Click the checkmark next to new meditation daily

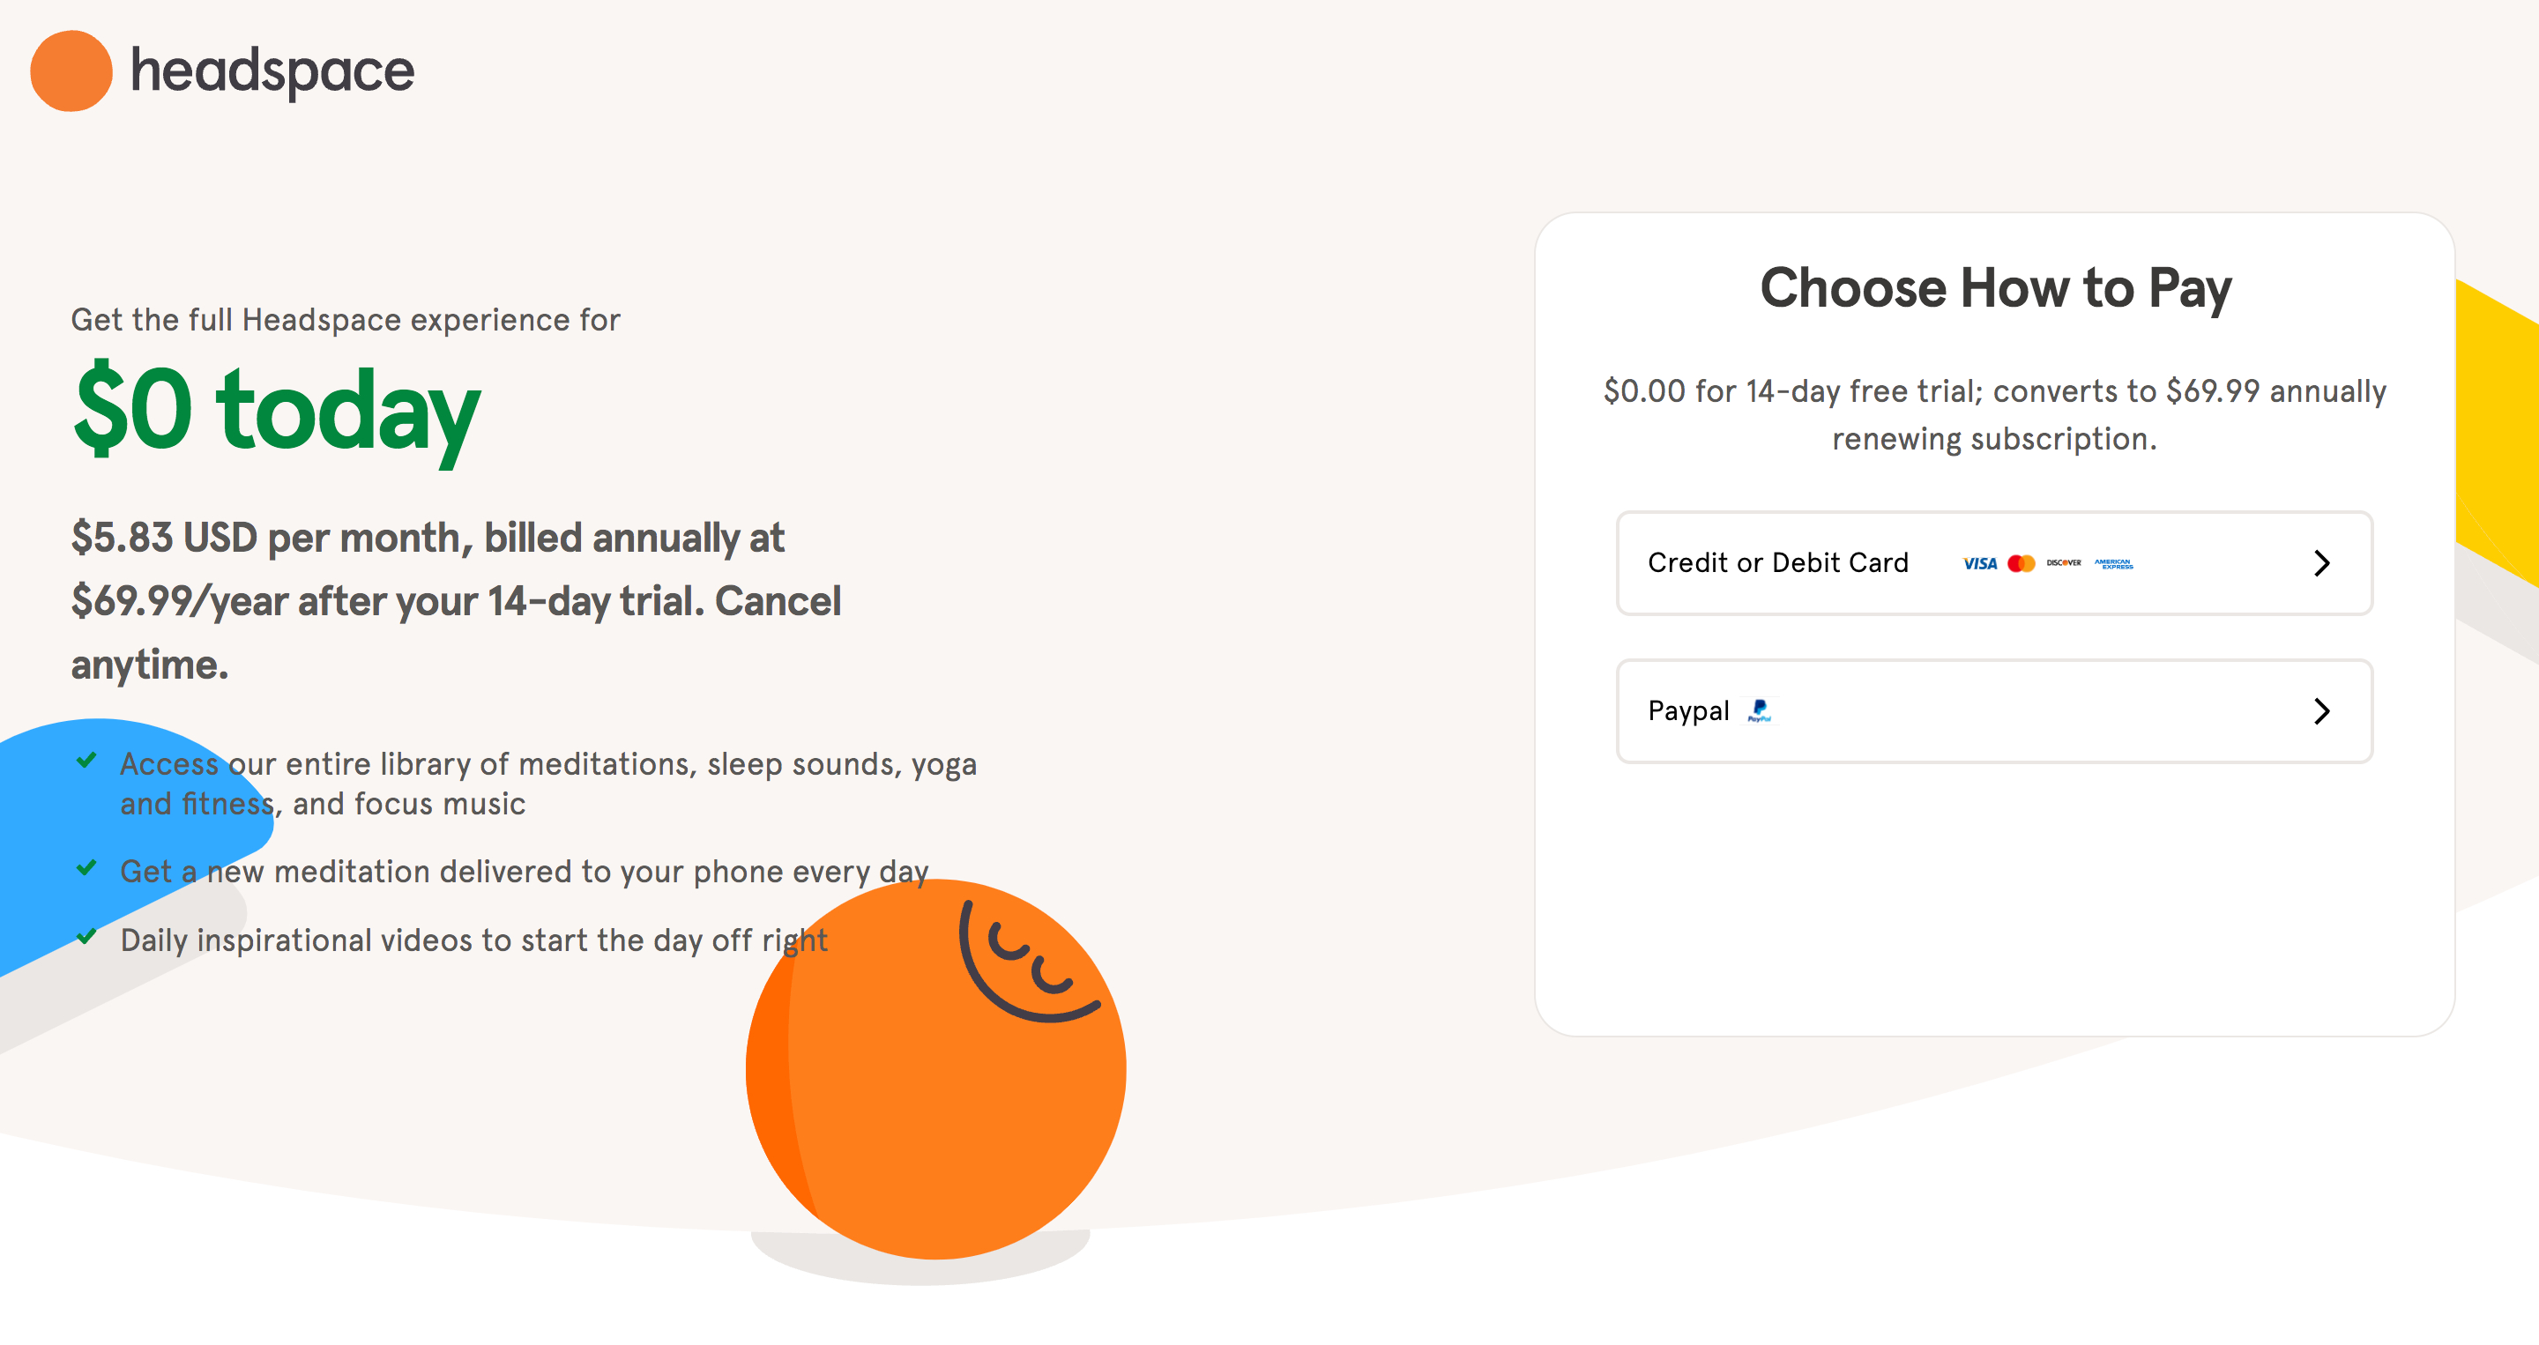click(x=86, y=868)
